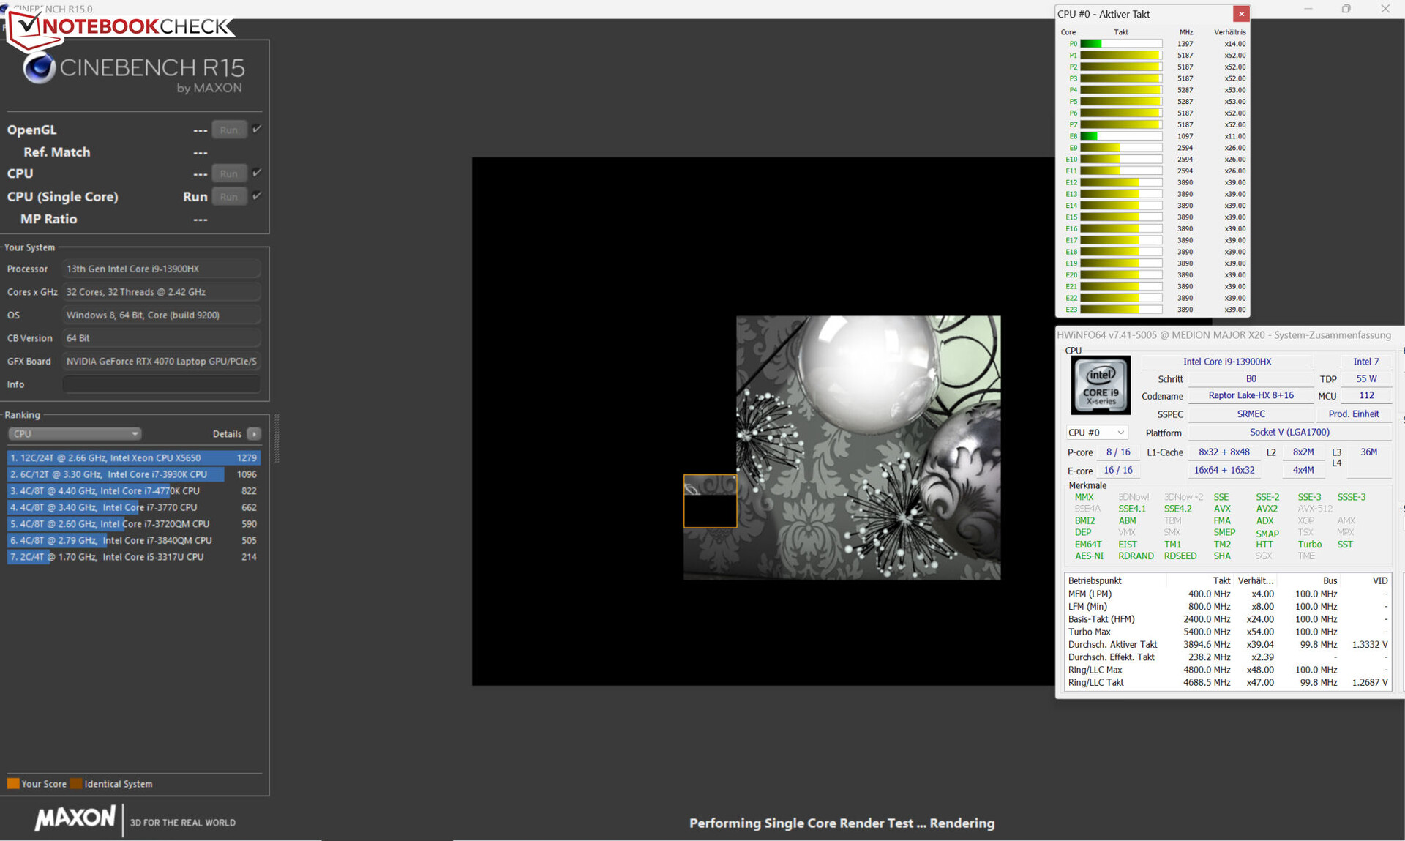
Task: Select the Intel Xeon X5650 ranking entry
Action: pos(133,457)
